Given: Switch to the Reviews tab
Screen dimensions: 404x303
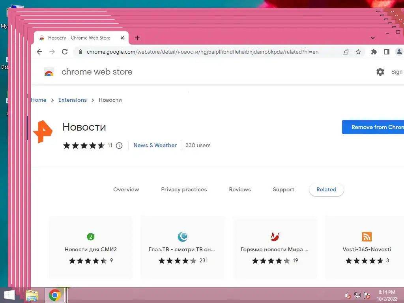Looking at the screenshot, I should (x=240, y=190).
